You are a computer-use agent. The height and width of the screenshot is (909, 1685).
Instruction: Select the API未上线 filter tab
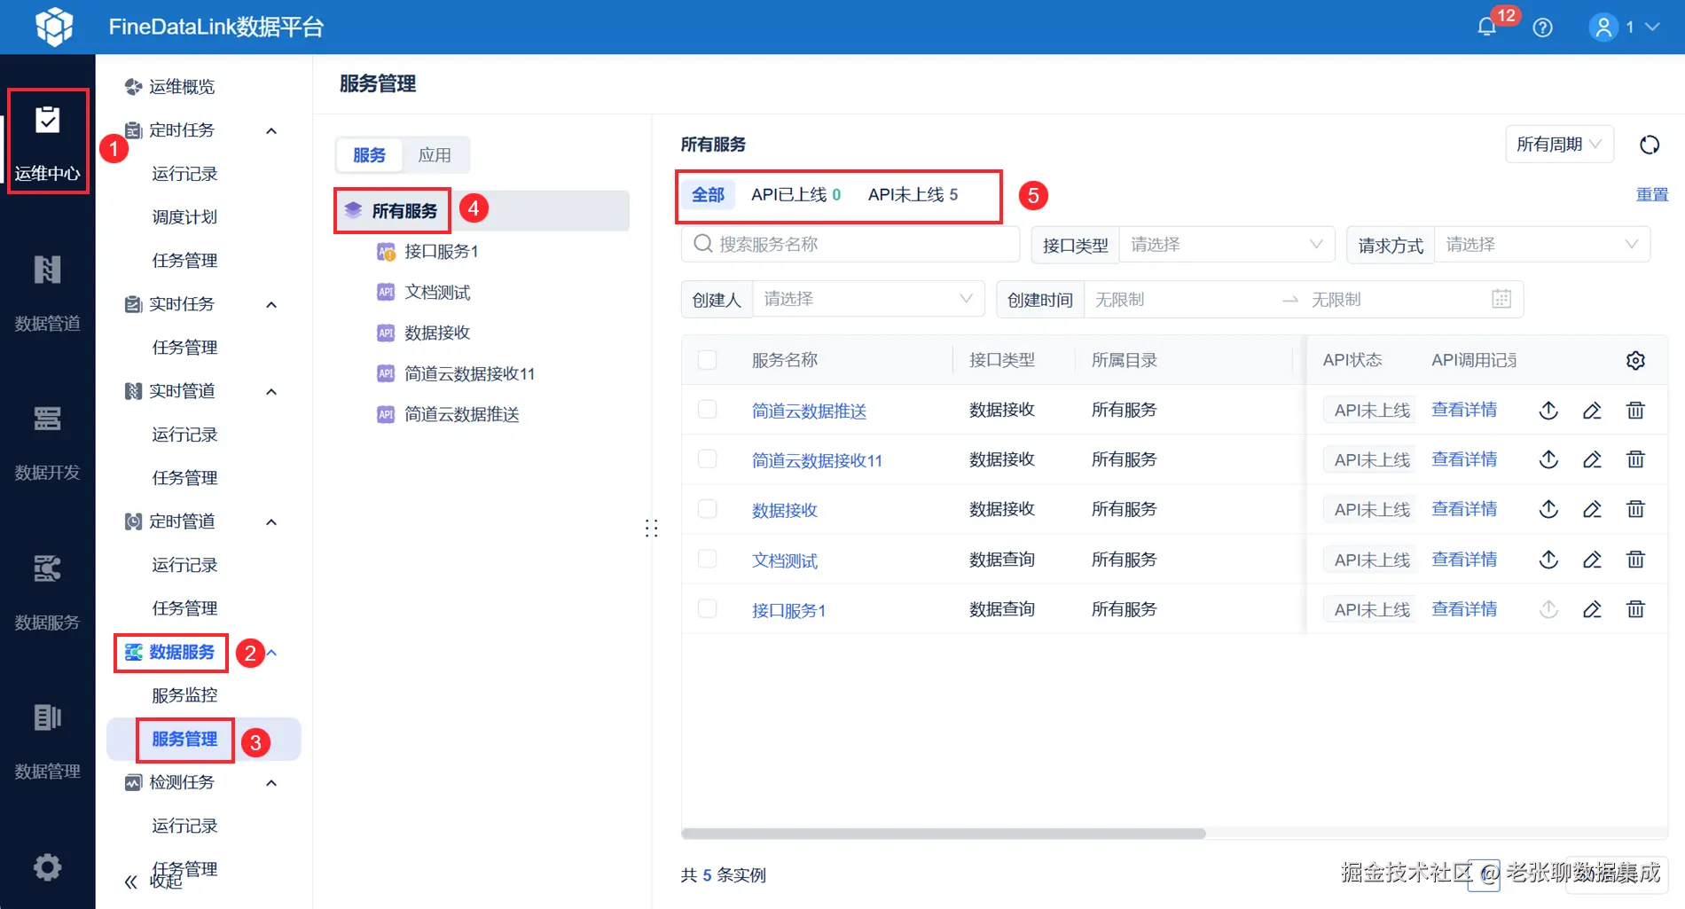click(x=913, y=195)
